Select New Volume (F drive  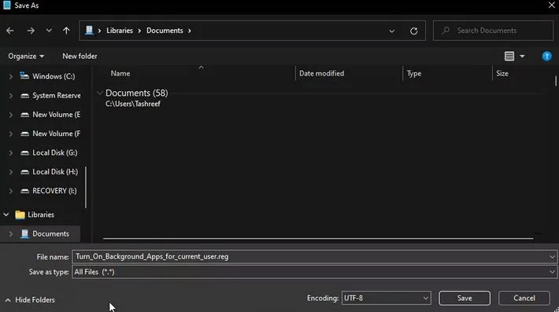click(57, 134)
